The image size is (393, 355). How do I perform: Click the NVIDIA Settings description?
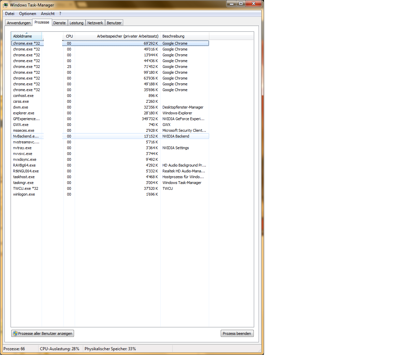pyautogui.click(x=175, y=148)
